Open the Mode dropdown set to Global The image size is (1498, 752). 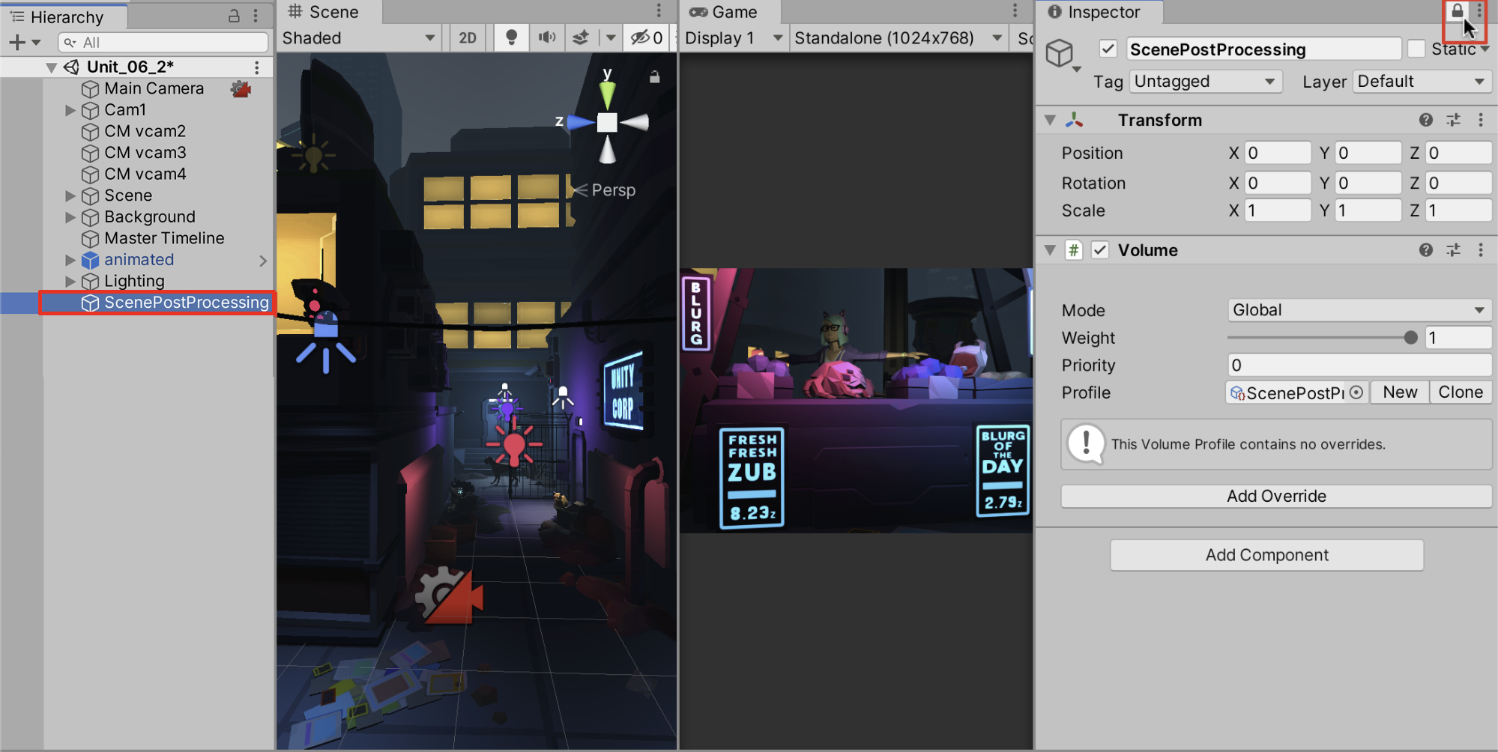[x=1358, y=310]
